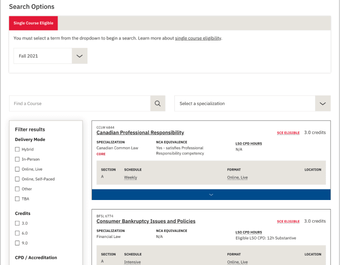Filter by 9.0 credits checkbox
The height and width of the screenshot is (265, 340).
pos(17,243)
